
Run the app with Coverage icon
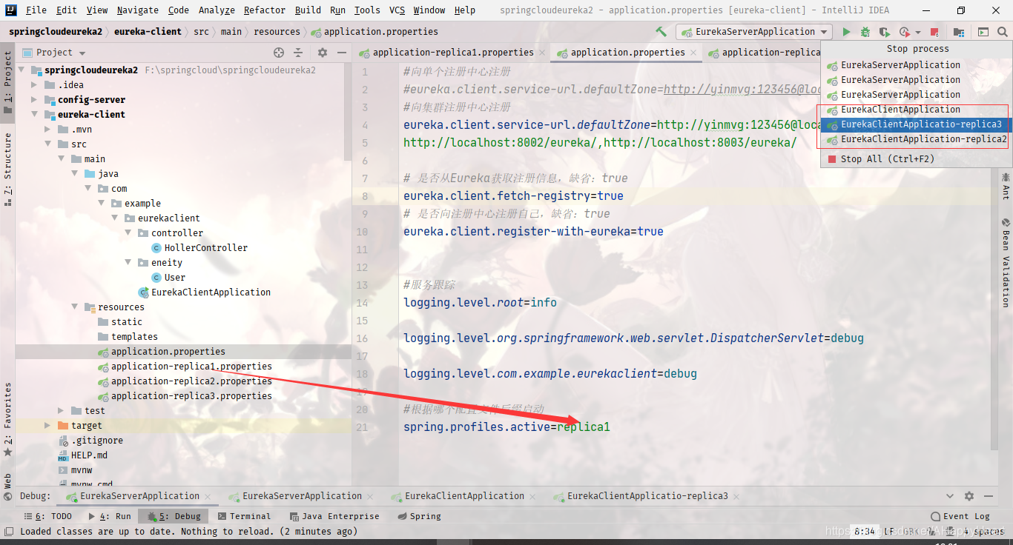coord(883,31)
